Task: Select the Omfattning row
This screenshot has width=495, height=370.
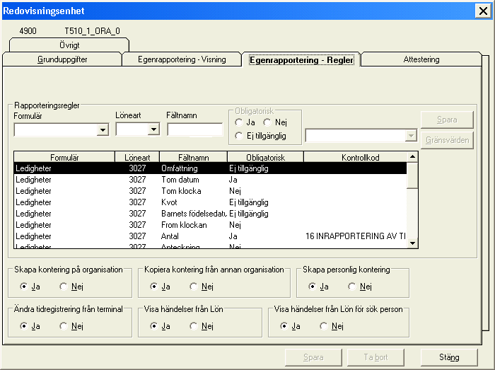Action: pos(211,168)
